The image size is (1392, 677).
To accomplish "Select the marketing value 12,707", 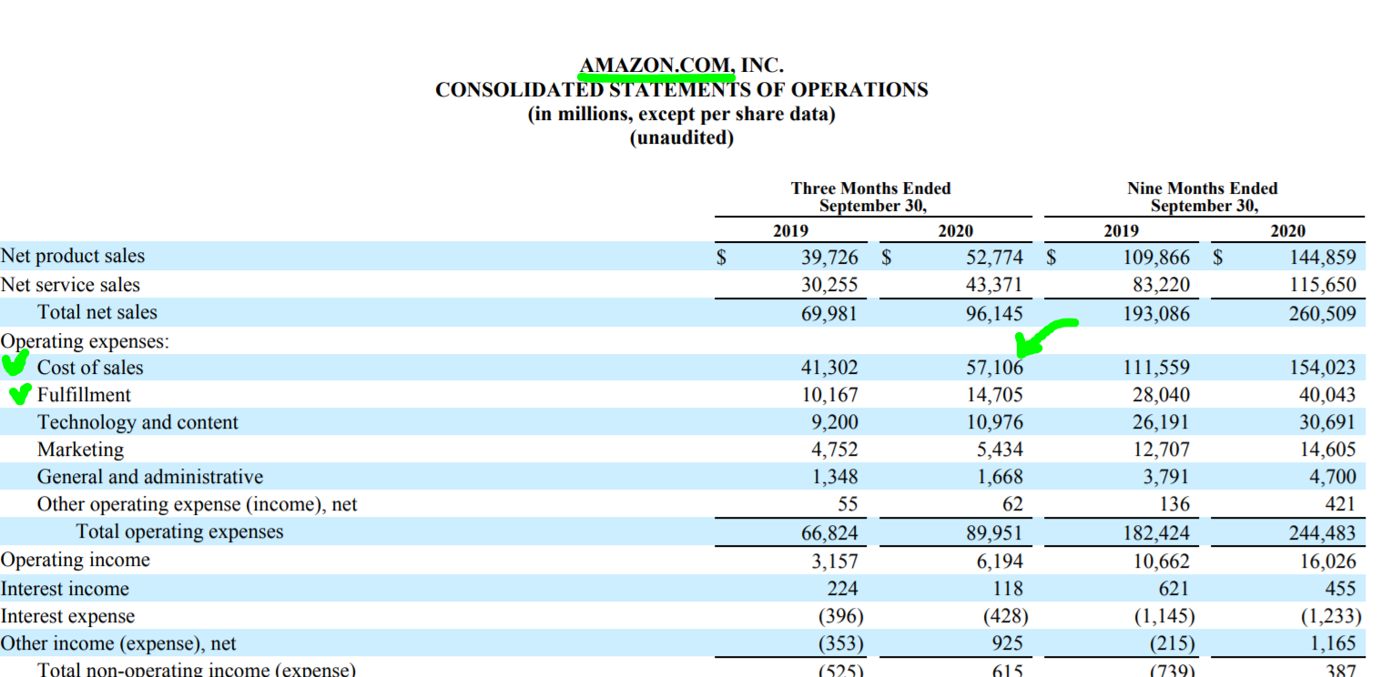I will (1161, 450).
